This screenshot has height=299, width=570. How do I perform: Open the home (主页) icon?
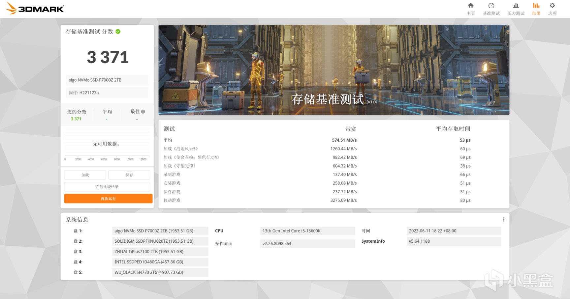(x=471, y=6)
